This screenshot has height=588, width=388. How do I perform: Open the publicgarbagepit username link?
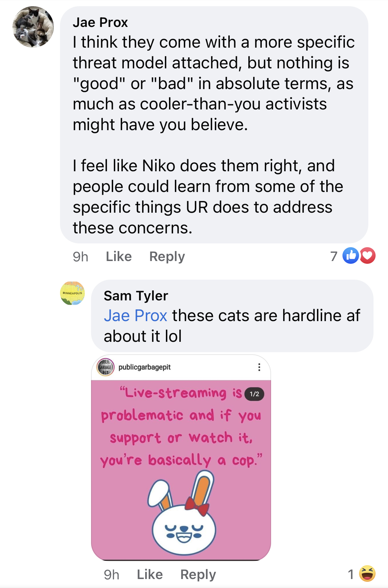tap(145, 367)
